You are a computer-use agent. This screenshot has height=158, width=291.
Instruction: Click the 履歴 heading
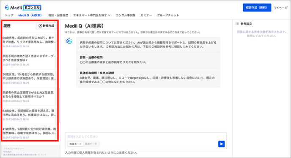pos(7,26)
